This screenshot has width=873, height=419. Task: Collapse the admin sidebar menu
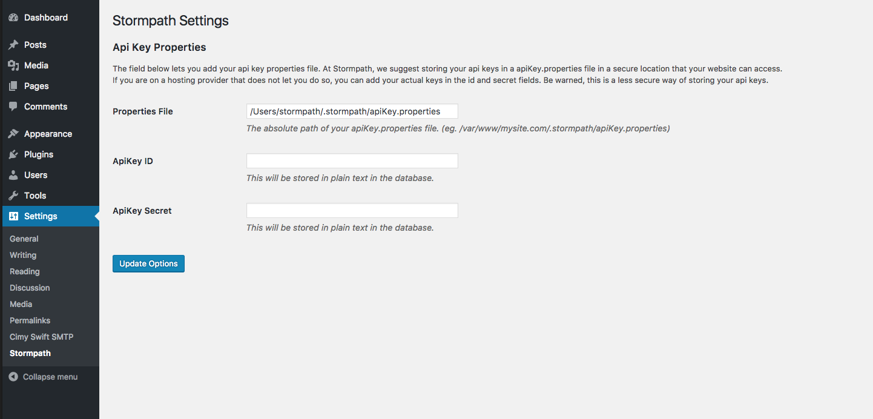(44, 377)
